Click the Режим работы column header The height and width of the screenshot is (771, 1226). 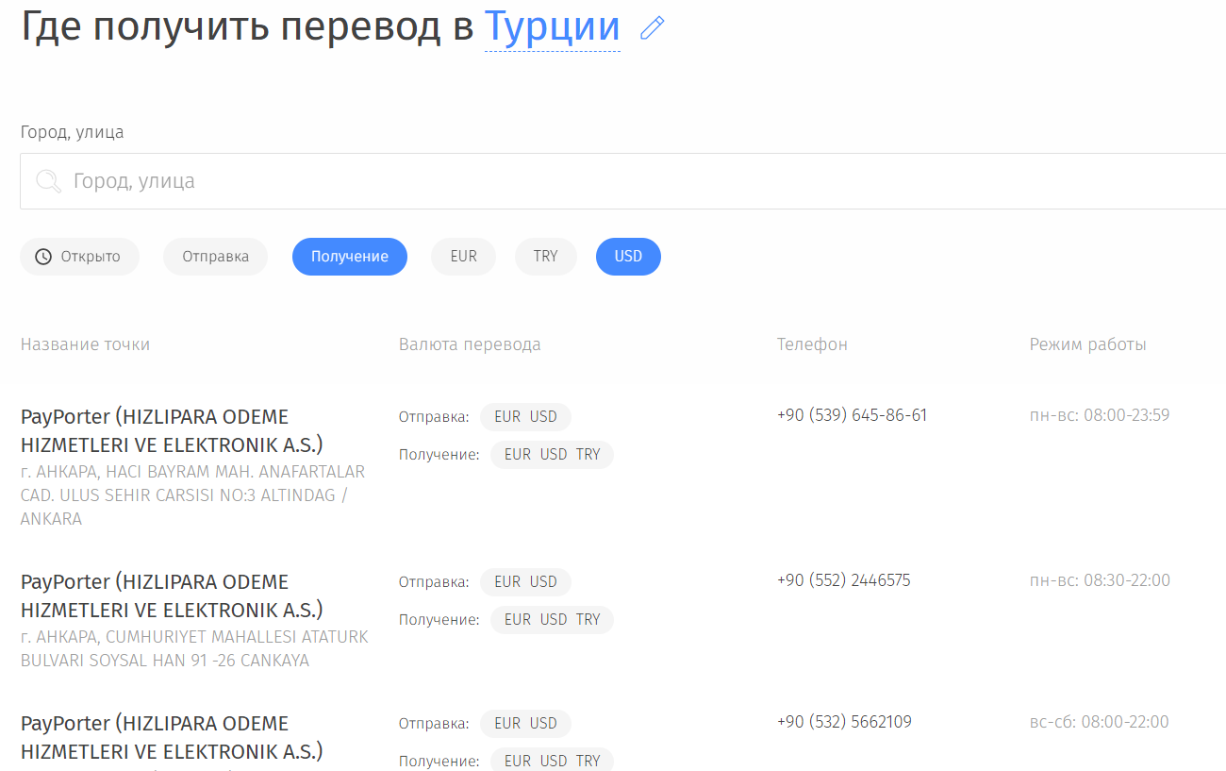(x=1088, y=344)
